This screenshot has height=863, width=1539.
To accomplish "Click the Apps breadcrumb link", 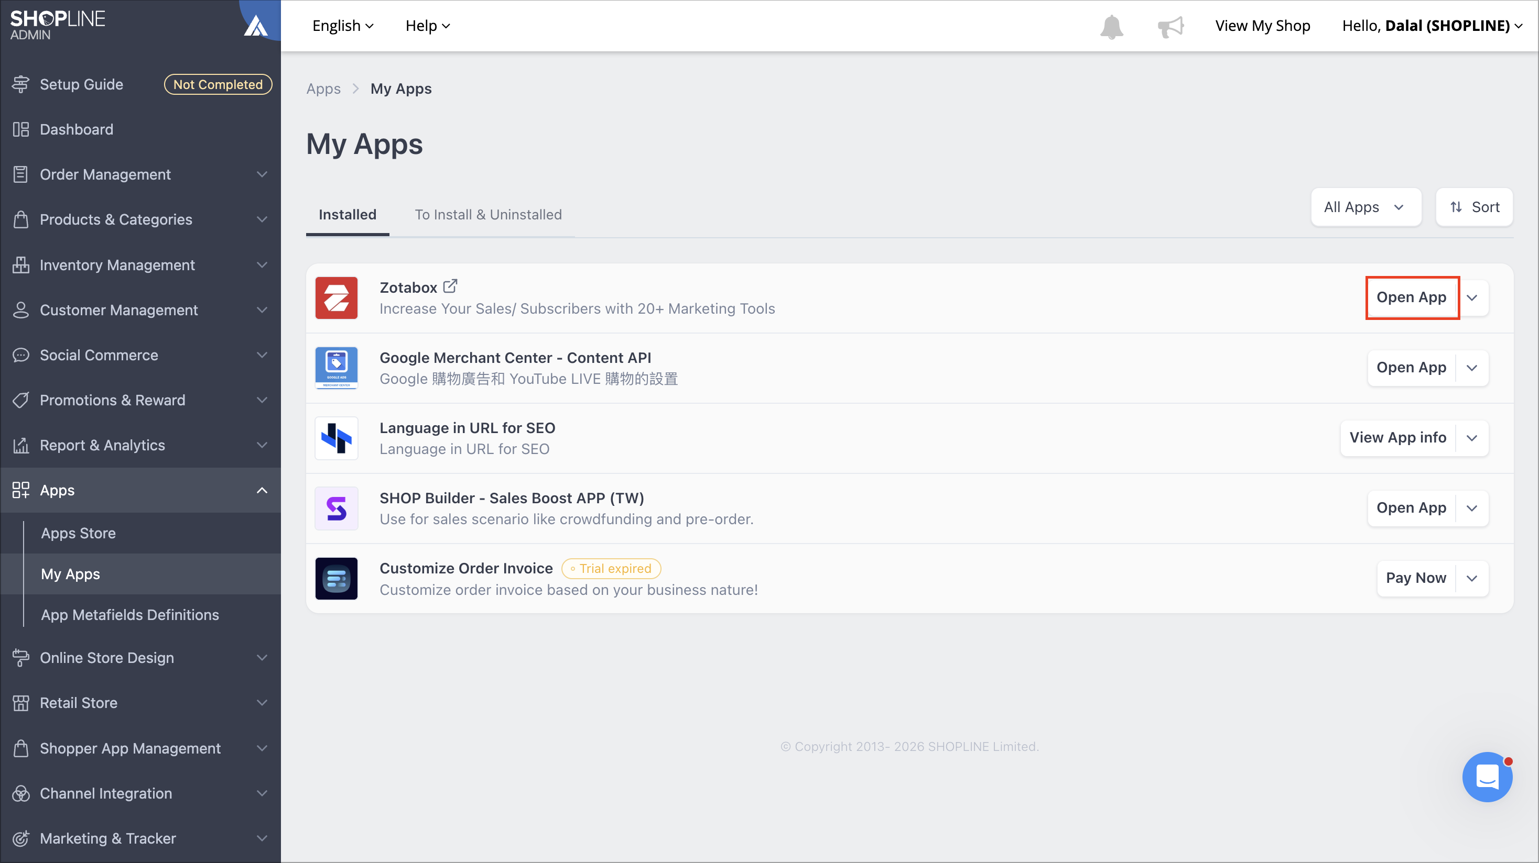I will point(323,89).
